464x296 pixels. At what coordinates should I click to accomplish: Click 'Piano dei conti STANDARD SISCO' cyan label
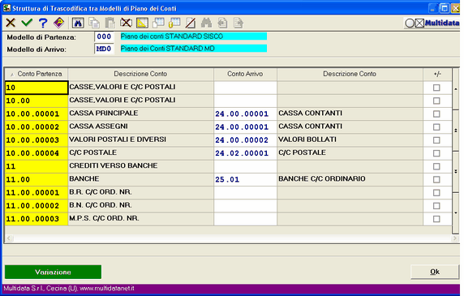point(194,36)
